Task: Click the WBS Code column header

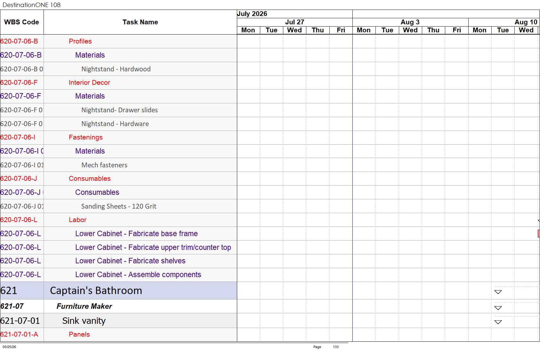Action: (21, 22)
